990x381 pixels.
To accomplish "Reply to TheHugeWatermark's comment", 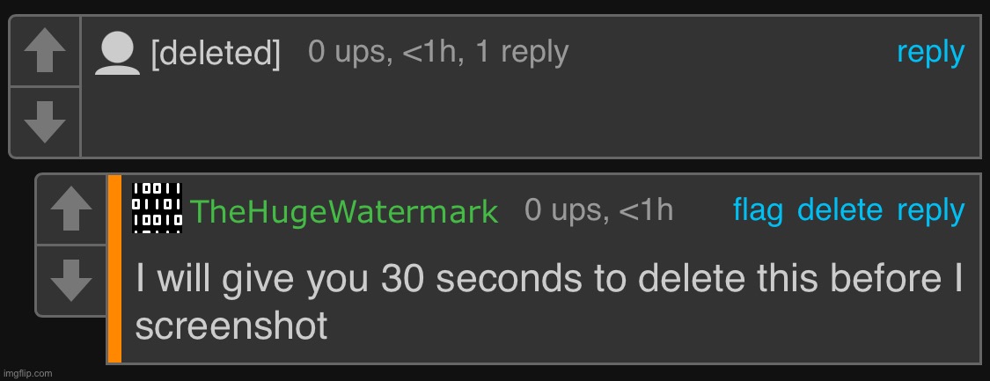I will pyautogui.click(x=930, y=210).
